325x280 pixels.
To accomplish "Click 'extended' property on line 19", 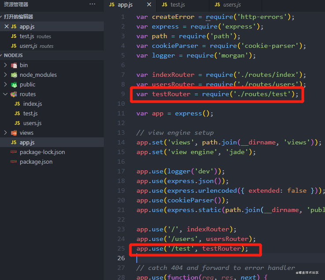I will click(x=264, y=190).
